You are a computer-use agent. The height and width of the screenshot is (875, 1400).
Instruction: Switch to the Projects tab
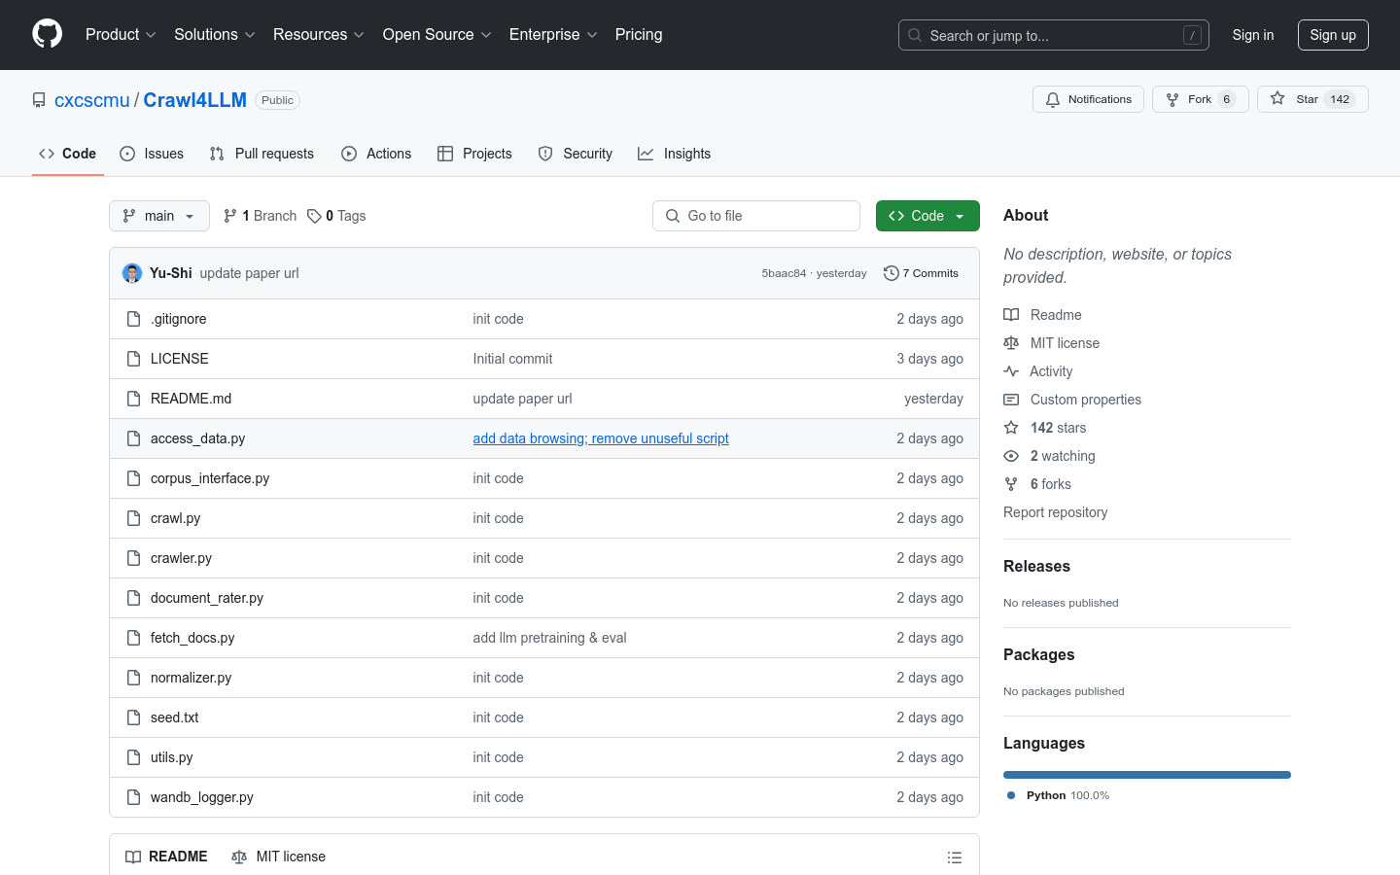(x=474, y=154)
